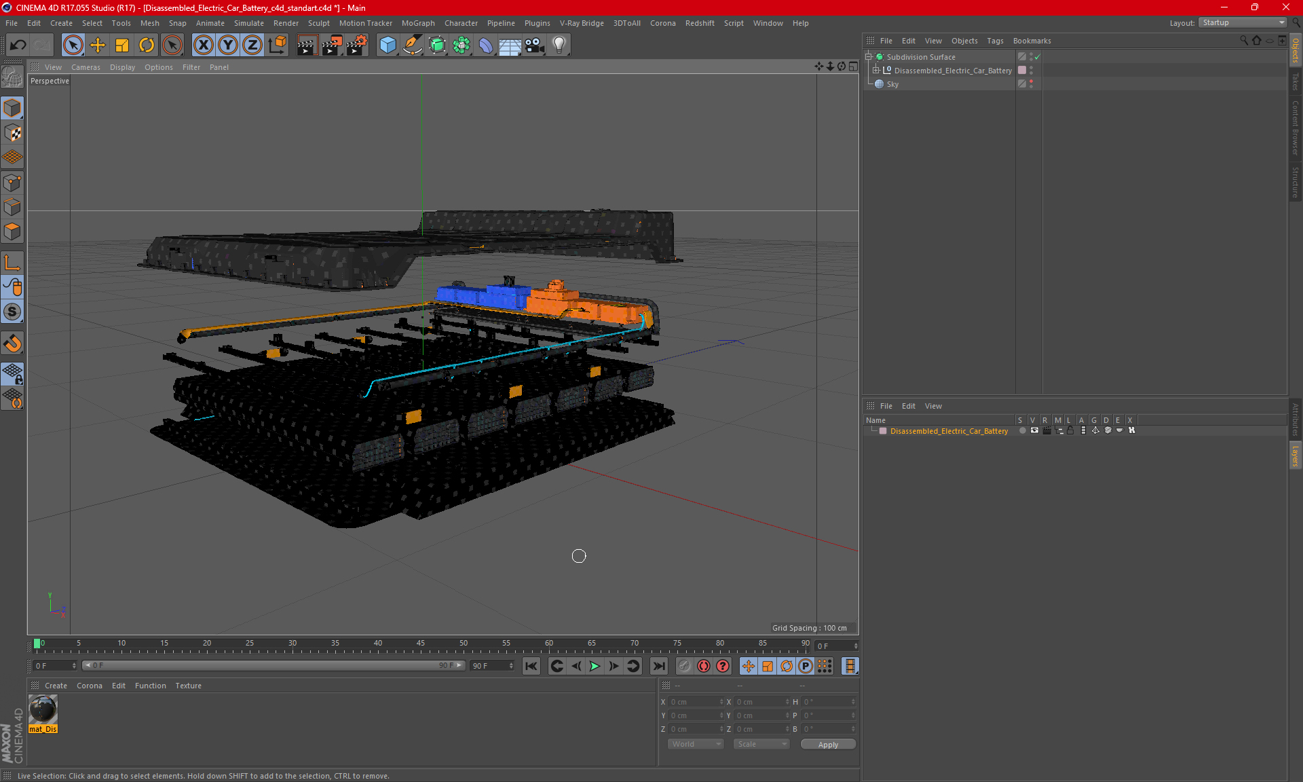The image size is (1303, 782).
Task: Open Edit Render Settings icon
Action: coord(356,45)
